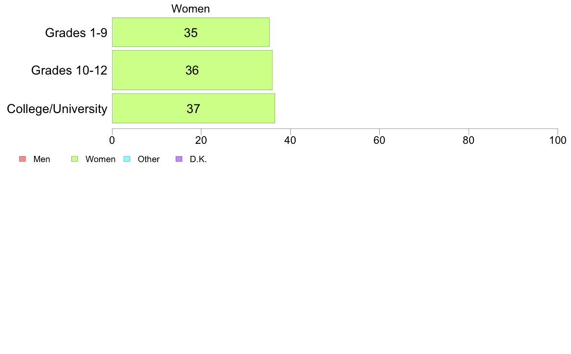
Task: Click the Women legend label text
Action: click(x=100, y=159)
